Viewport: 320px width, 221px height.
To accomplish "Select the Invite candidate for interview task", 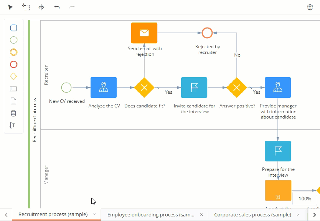I will click(194, 88).
